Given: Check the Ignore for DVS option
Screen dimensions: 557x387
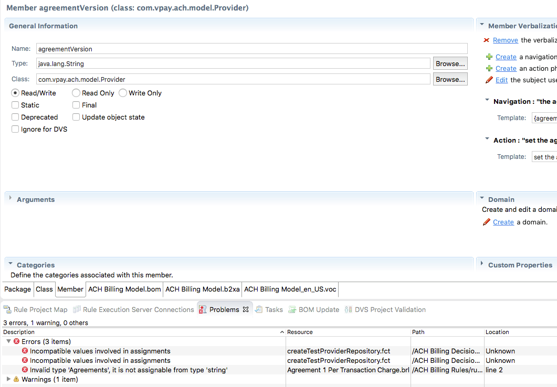Looking at the screenshot, I should (15, 129).
